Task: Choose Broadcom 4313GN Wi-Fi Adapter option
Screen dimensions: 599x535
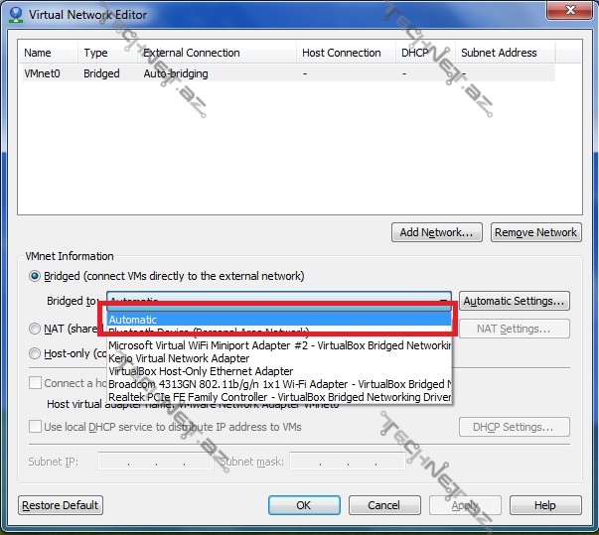Action: [x=279, y=384]
